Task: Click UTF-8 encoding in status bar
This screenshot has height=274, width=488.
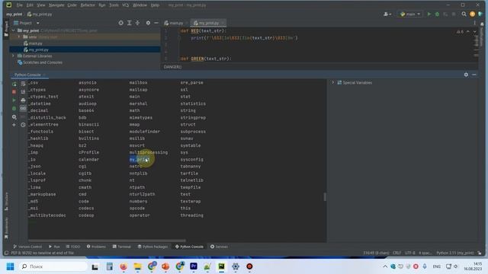Action: [410, 253]
